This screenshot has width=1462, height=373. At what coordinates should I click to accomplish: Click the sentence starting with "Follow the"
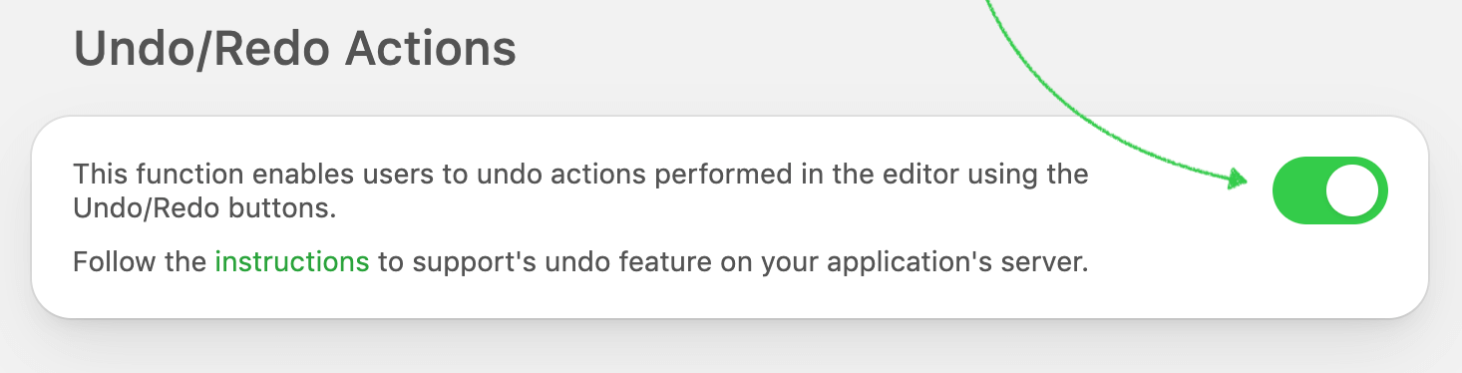click(580, 263)
